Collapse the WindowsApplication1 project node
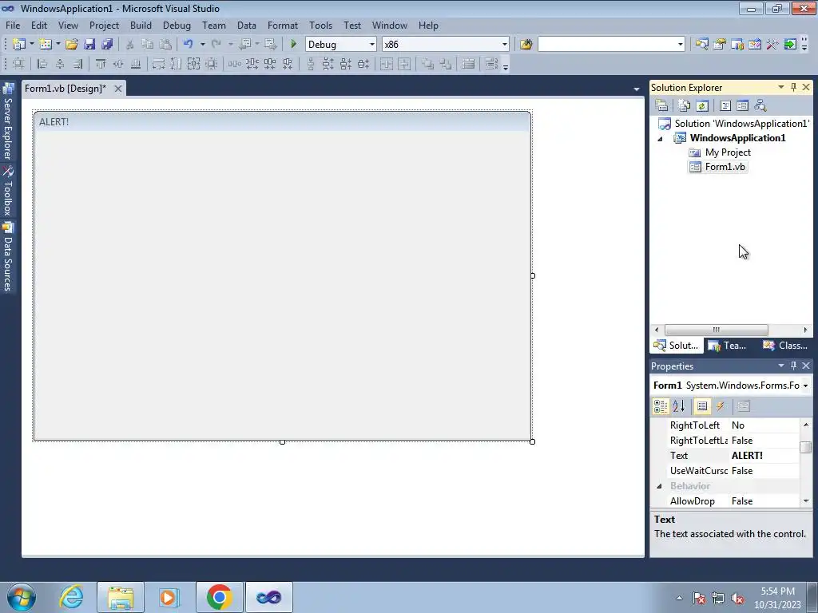 (x=660, y=139)
